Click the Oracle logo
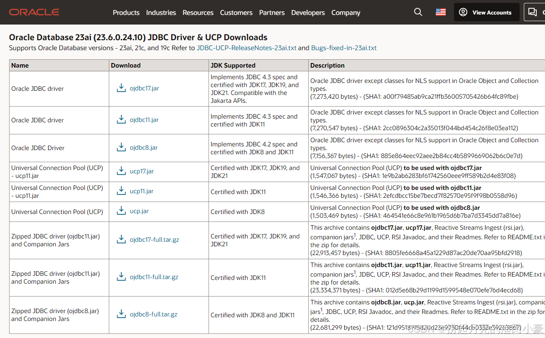This screenshot has width=545, height=338. [x=34, y=12]
